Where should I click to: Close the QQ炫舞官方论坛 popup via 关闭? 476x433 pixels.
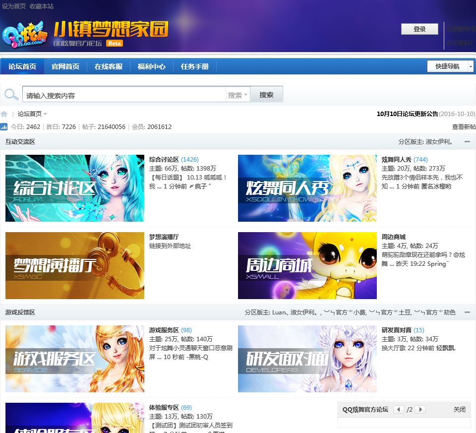459,409
